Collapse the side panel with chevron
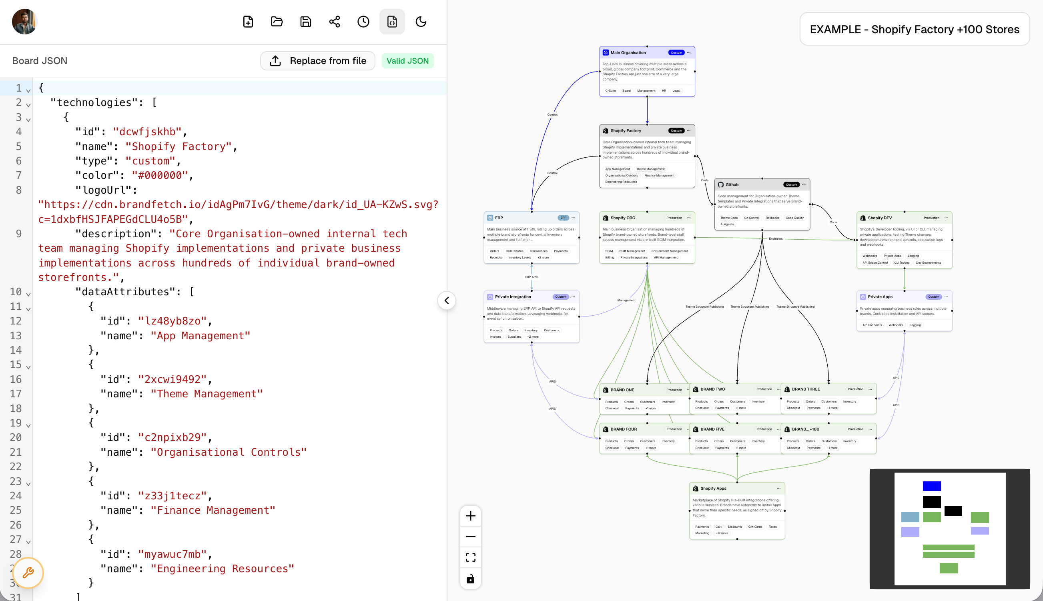Image resolution: width=1043 pixels, height=601 pixels. pyautogui.click(x=447, y=300)
